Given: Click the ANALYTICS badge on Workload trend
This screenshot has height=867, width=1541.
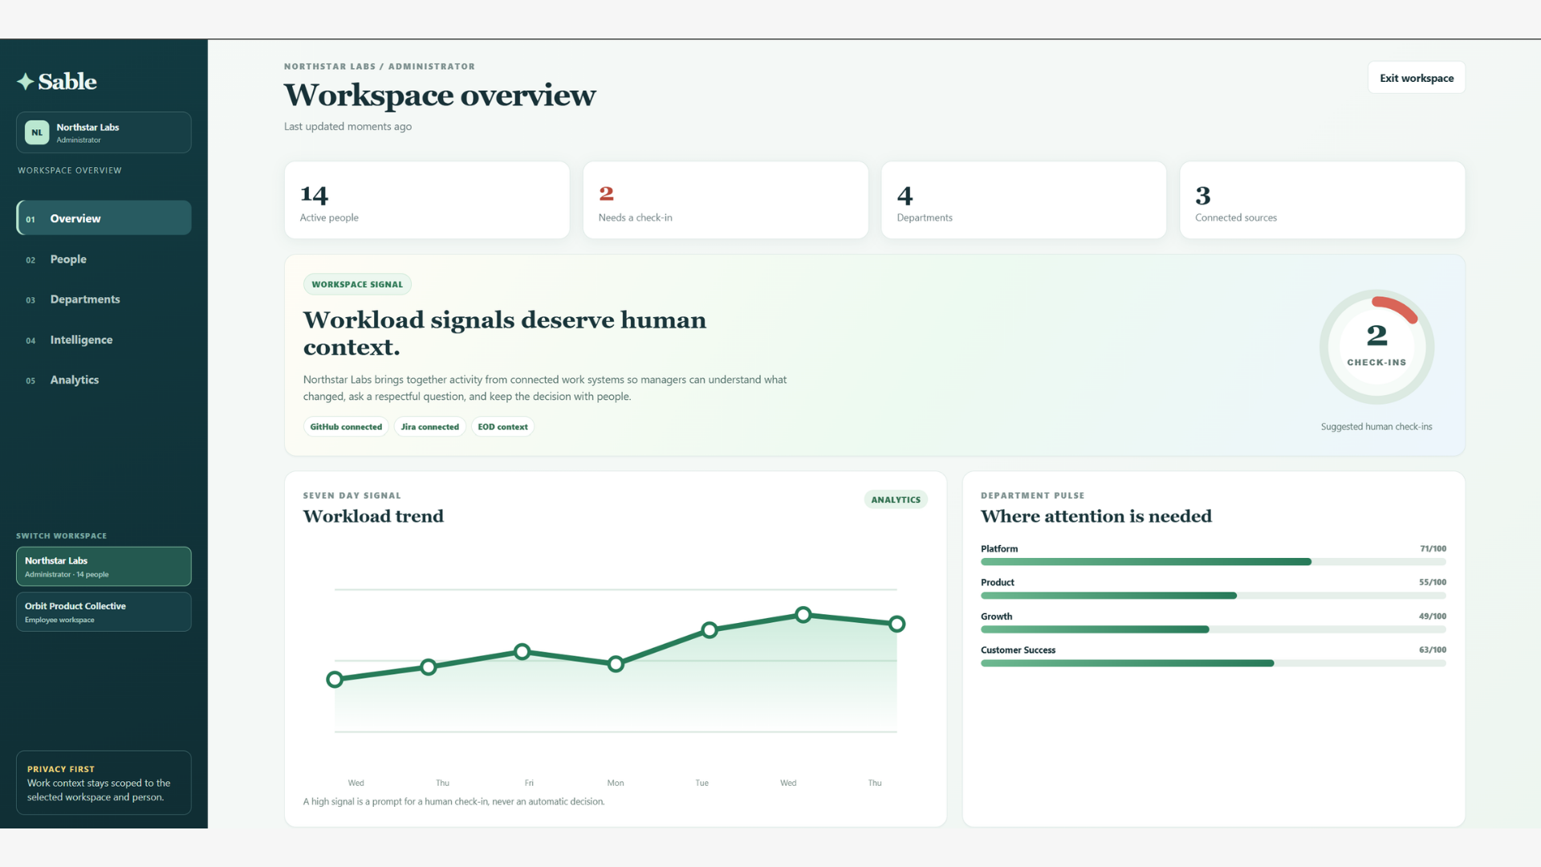Looking at the screenshot, I should tap(896, 499).
